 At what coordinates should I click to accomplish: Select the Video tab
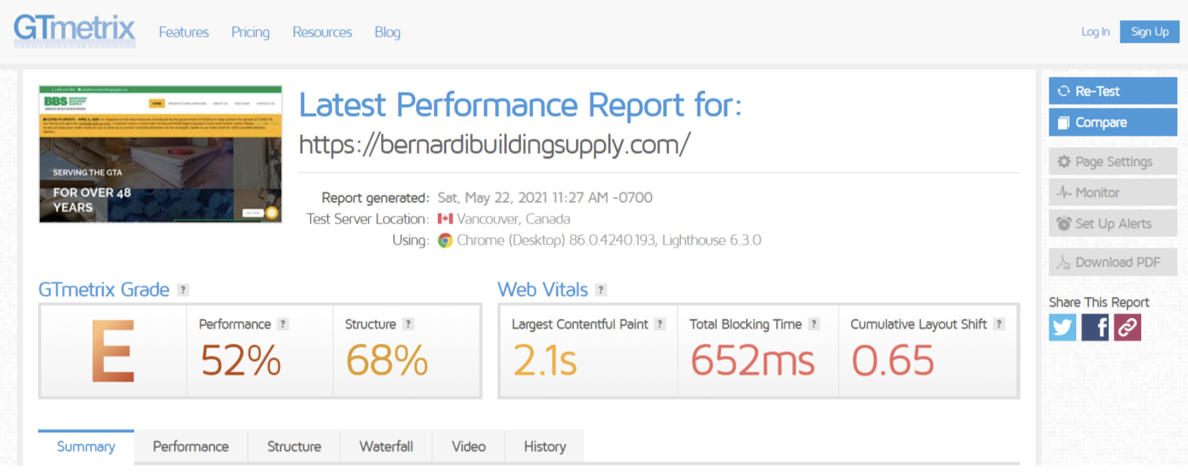coord(468,447)
